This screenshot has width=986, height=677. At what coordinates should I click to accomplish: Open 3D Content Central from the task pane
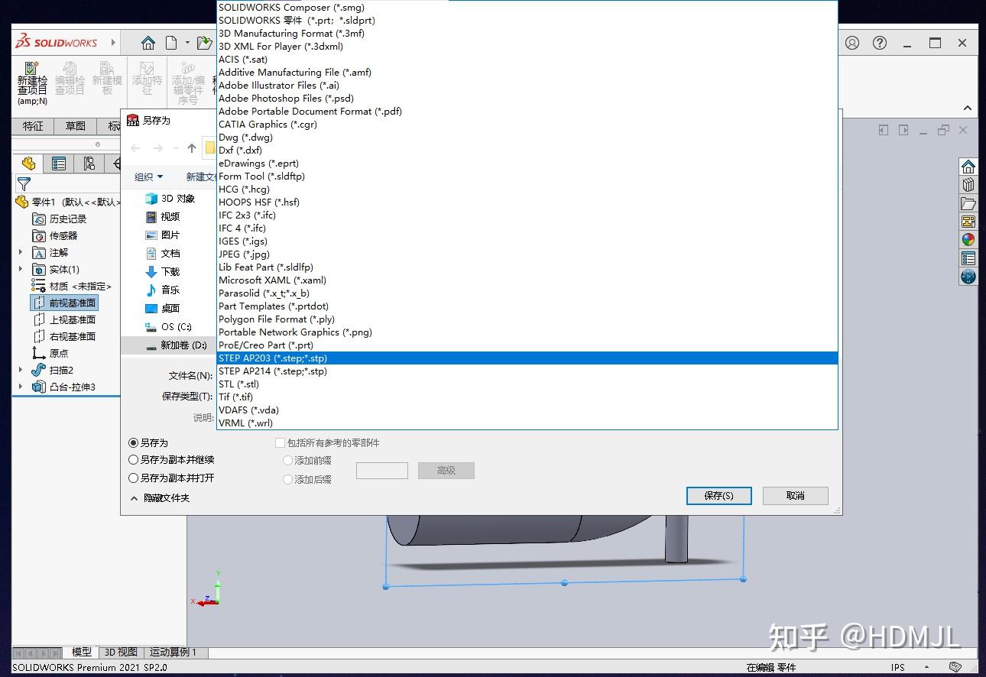tap(968, 274)
